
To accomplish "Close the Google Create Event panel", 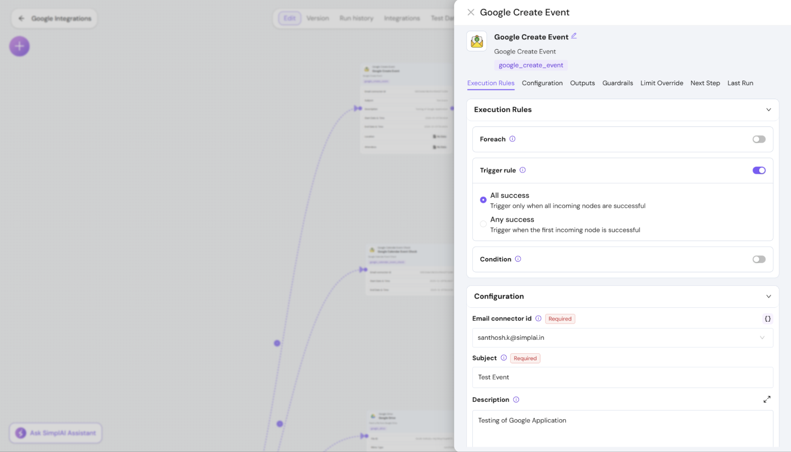I will tap(470, 12).
